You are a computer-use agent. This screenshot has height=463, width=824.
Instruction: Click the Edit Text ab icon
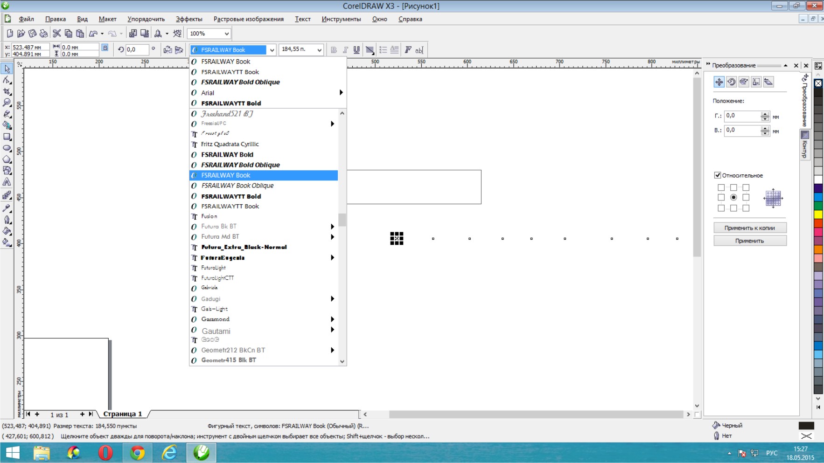tap(419, 50)
